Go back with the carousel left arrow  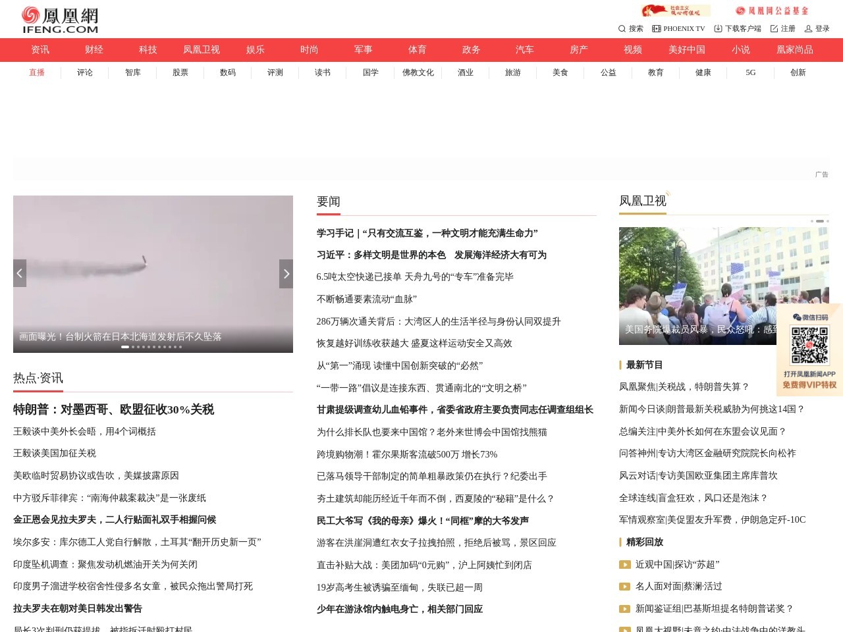19,273
